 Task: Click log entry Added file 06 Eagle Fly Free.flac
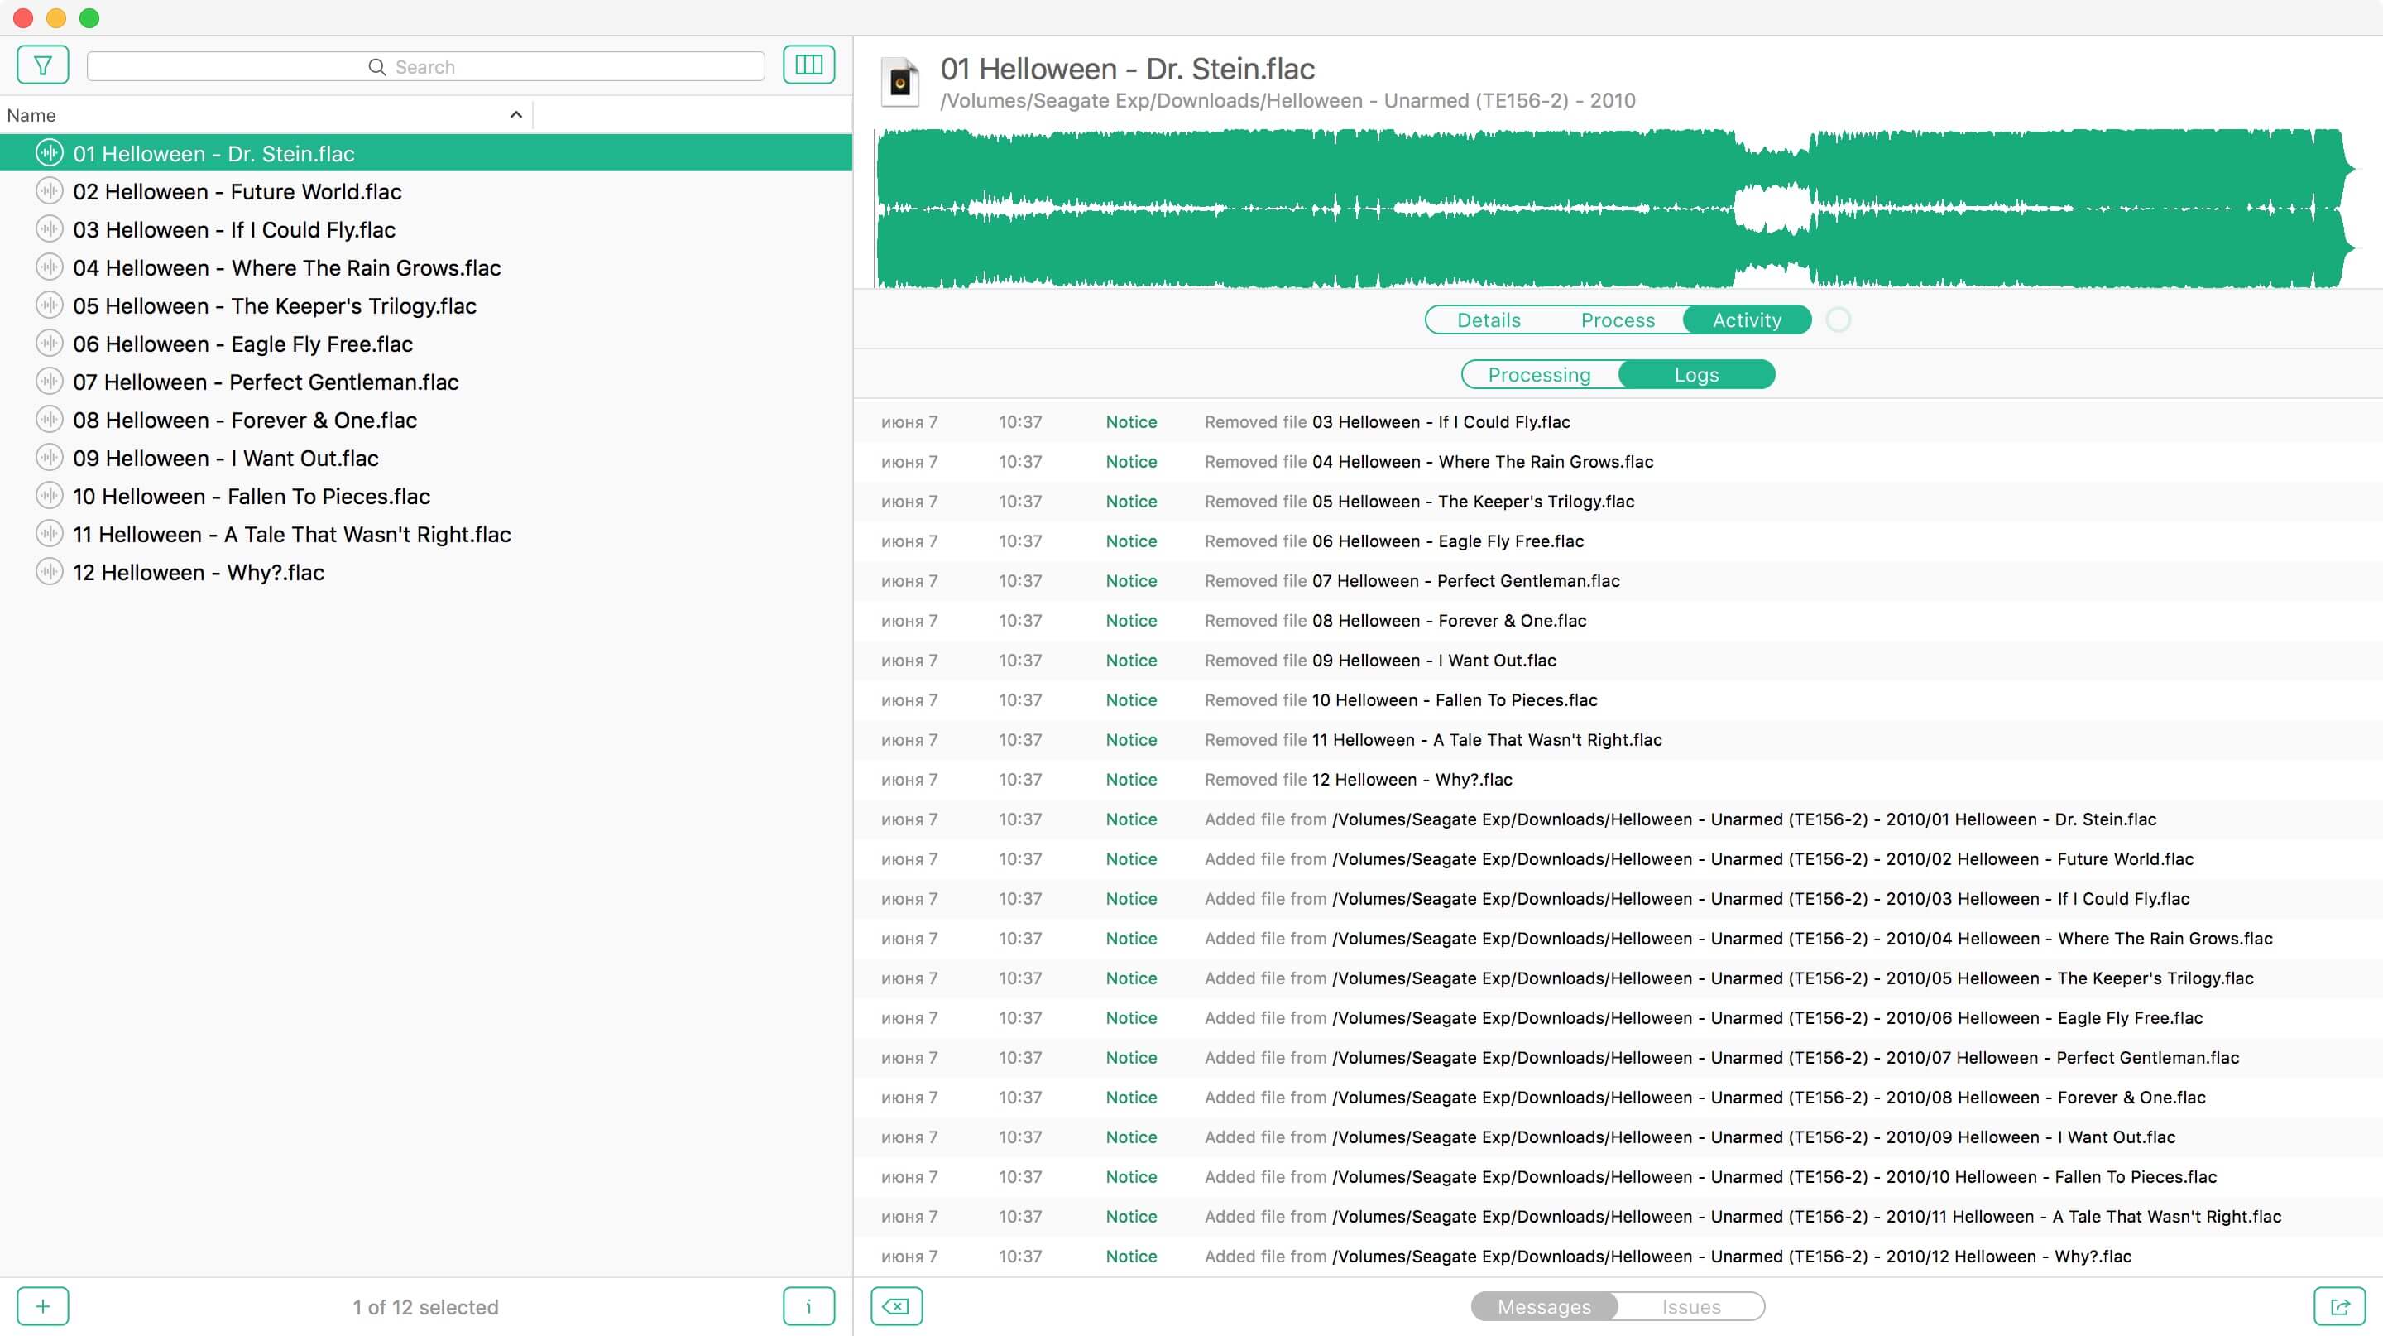click(1618, 1016)
